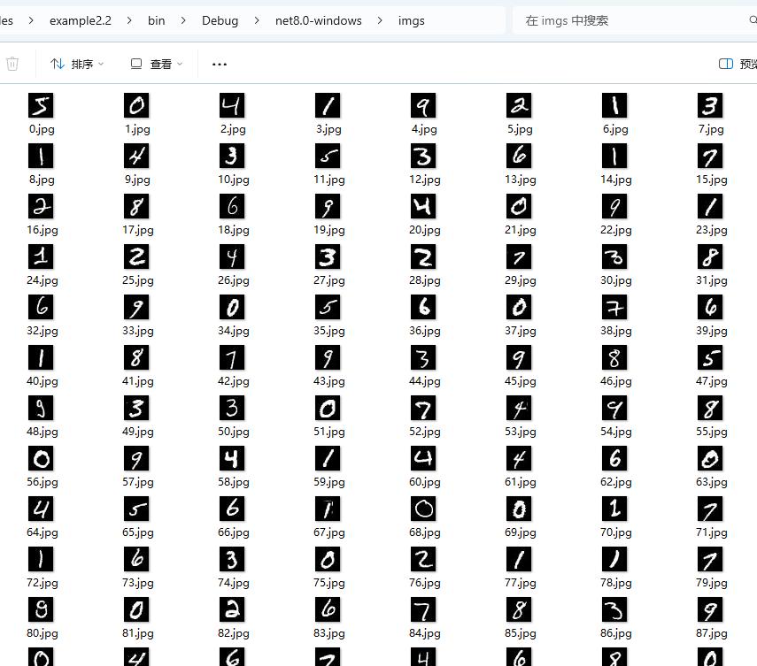757x666 pixels.
Task: Click the 60.jpg image thumbnail
Action: (423, 459)
